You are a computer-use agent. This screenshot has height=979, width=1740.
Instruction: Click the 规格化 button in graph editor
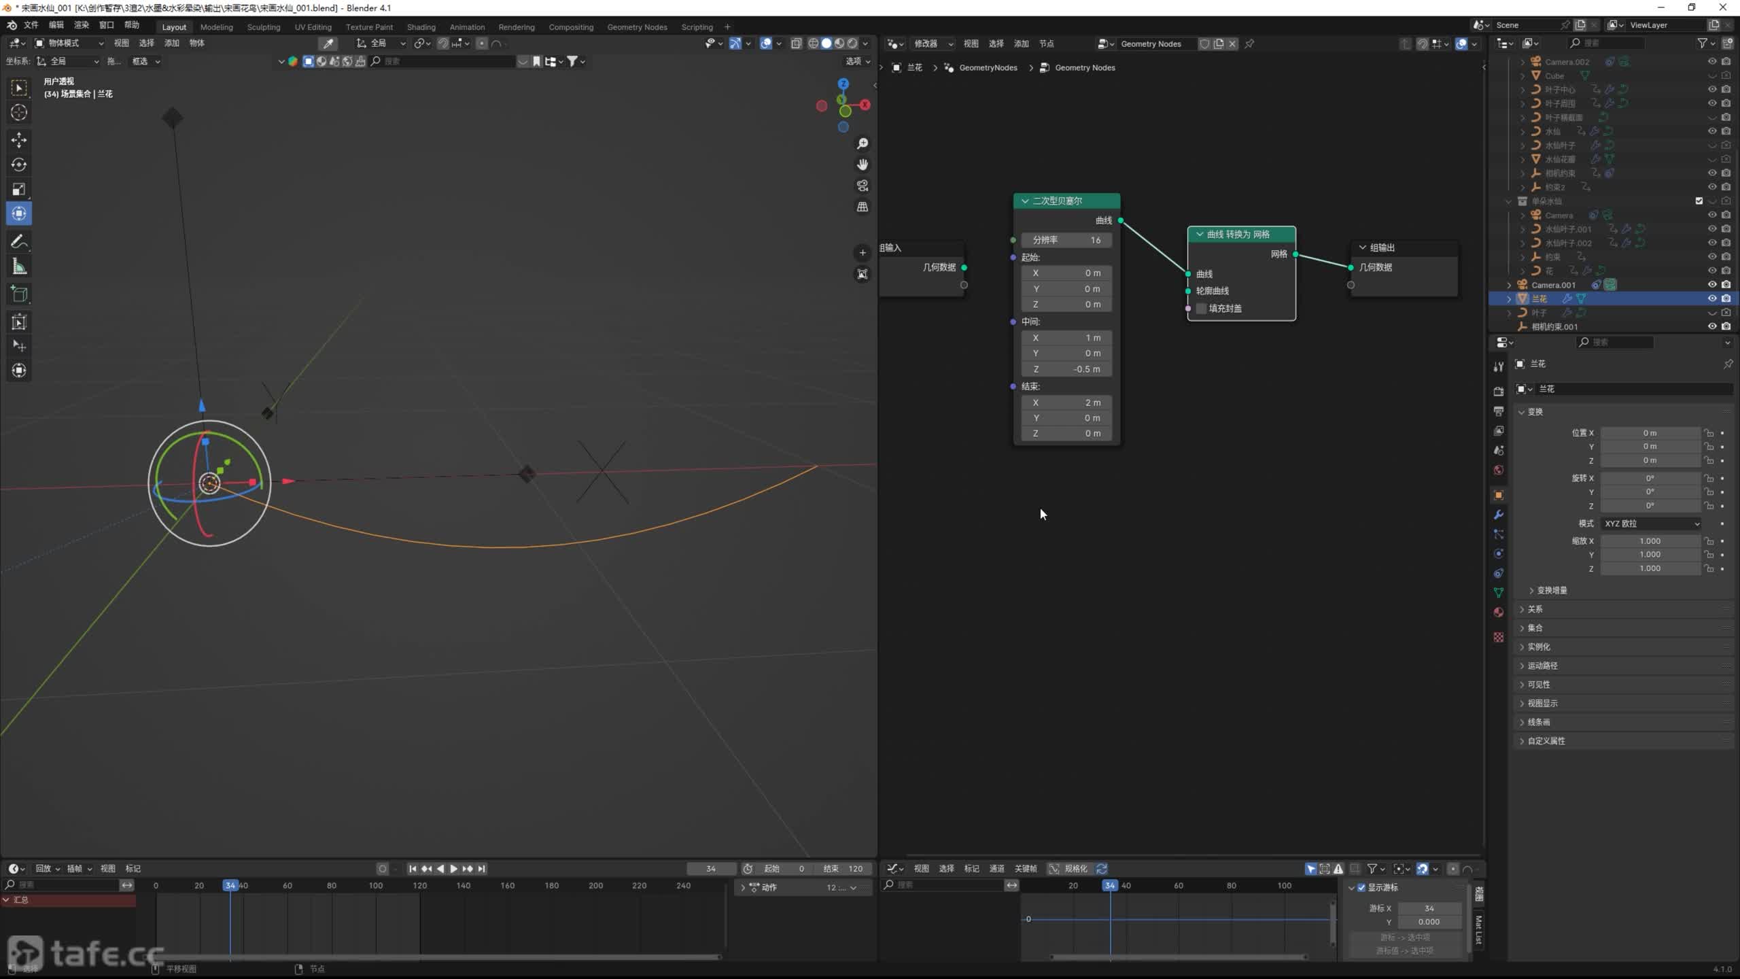pyautogui.click(x=1069, y=869)
